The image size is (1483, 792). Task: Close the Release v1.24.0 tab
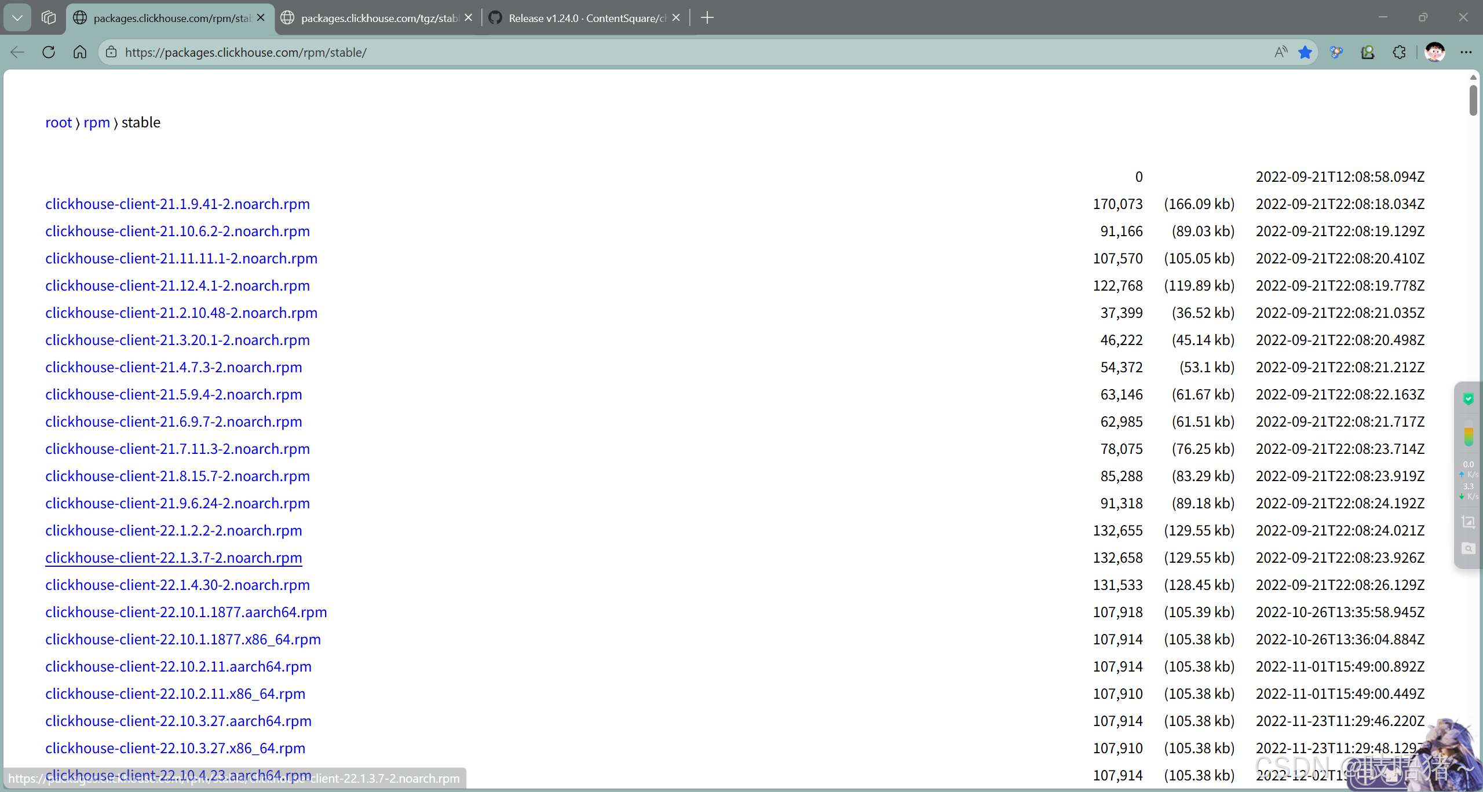point(676,17)
